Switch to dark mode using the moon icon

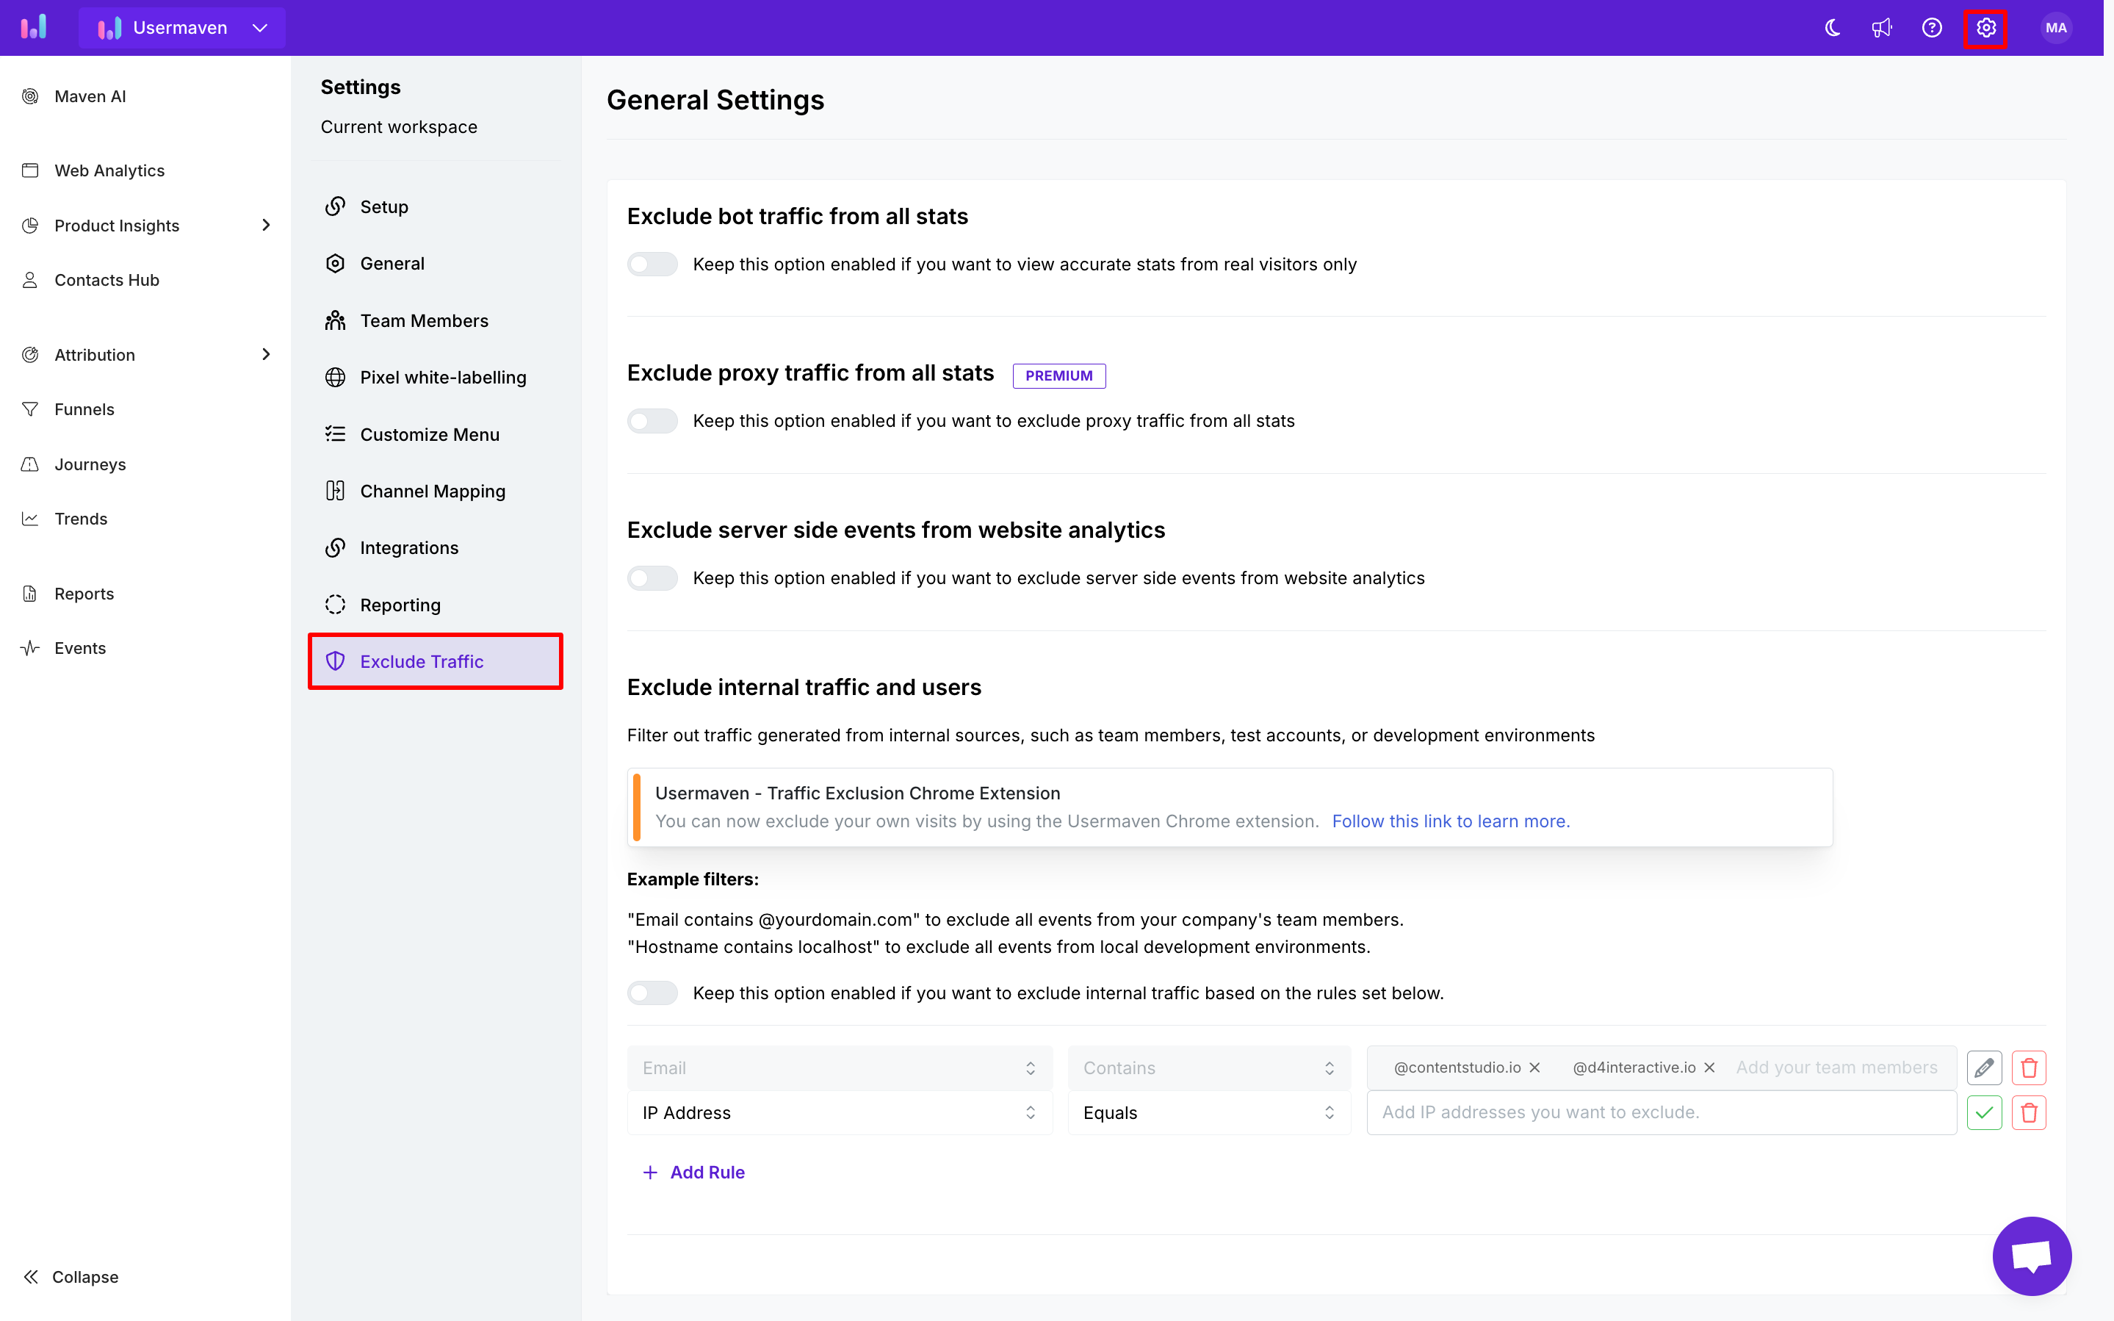pos(1830,28)
